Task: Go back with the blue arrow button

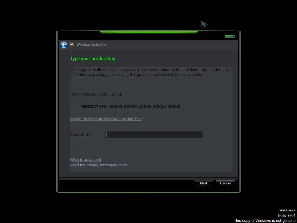Action: coord(64,45)
